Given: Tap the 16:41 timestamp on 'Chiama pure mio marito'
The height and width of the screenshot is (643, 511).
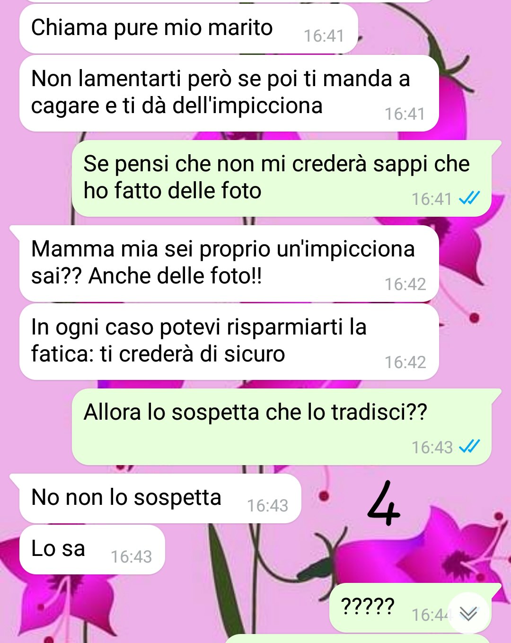Looking at the screenshot, I should pos(324,36).
